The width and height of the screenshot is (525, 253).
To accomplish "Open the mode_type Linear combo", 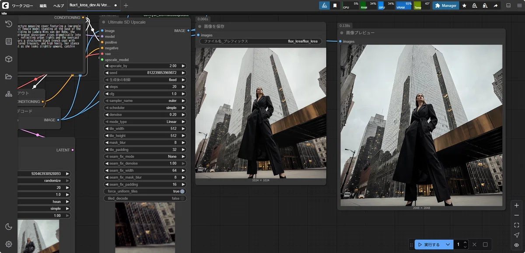I will pyautogui.click(x=145, y=122).
